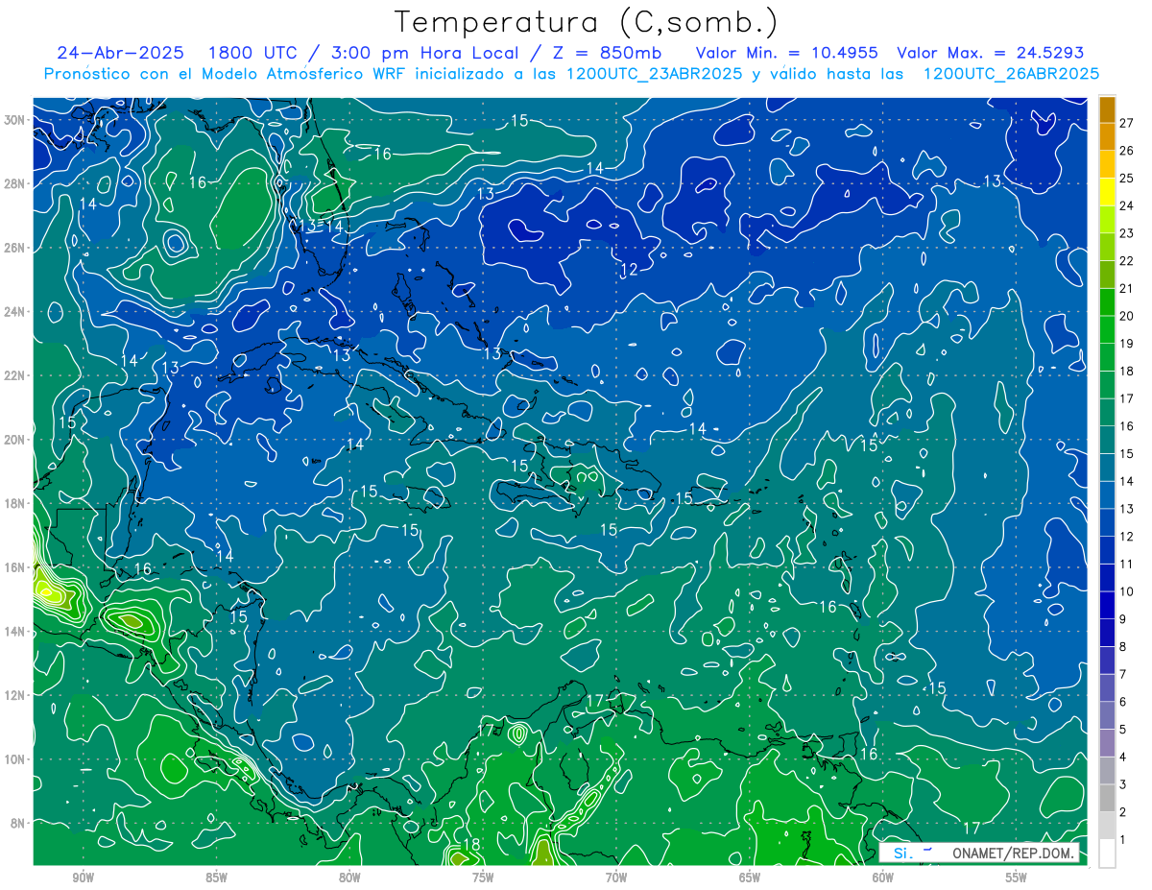The width and height of the screenshot is (1152, 890).
Task: Click the colorbar label '7'
Action: [1123, 674]
